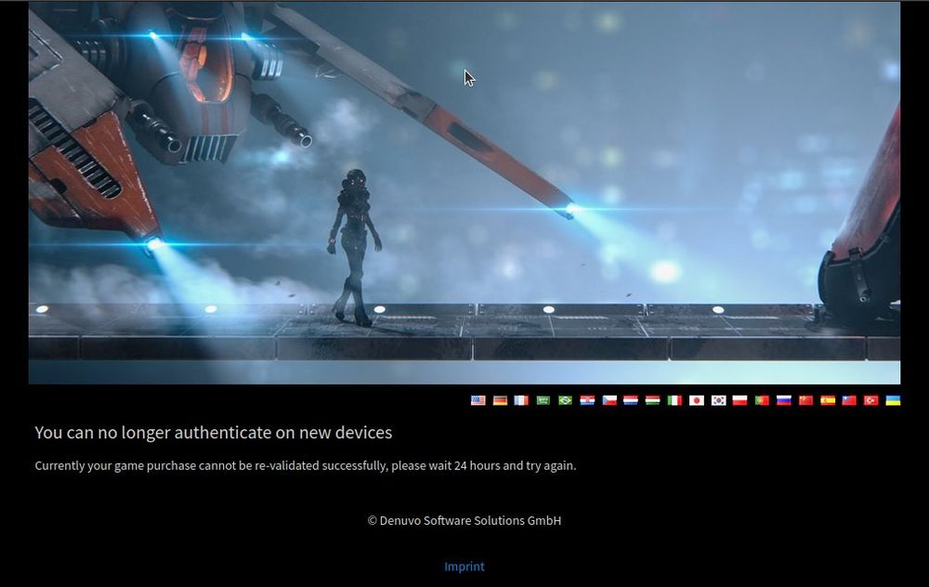Choose the Spanish flag language
The image size is (929, 587).
coord(828,400)
